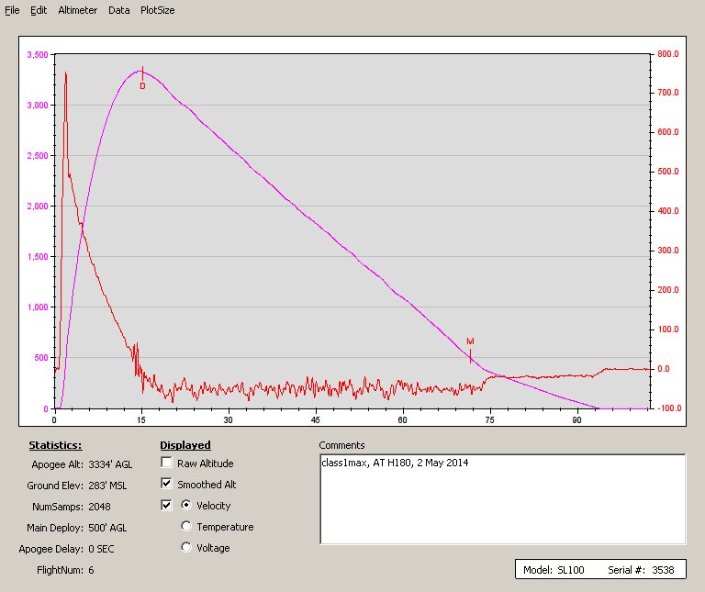Open the Data menu
Screen dimensions: 705x592
coord(118,10)
